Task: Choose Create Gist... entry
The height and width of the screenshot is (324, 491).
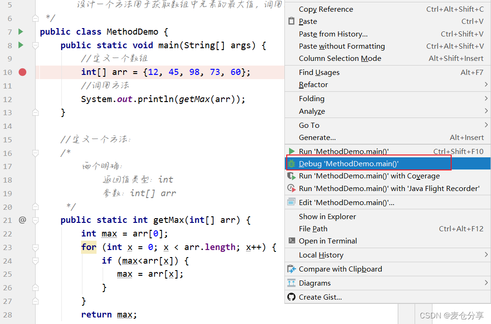Action: 387,297
